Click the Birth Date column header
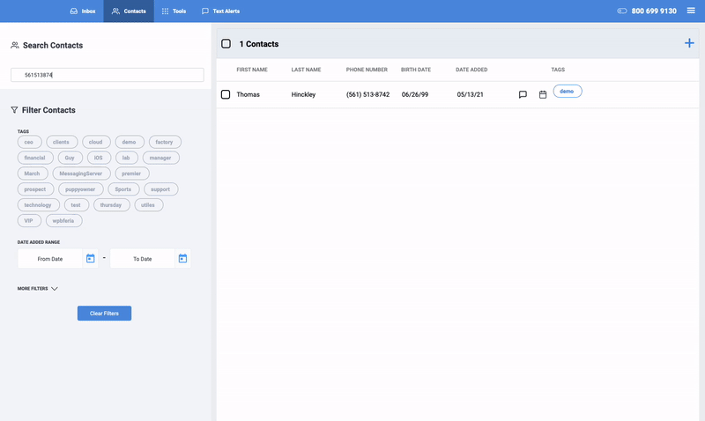 (x=415, y=70)
